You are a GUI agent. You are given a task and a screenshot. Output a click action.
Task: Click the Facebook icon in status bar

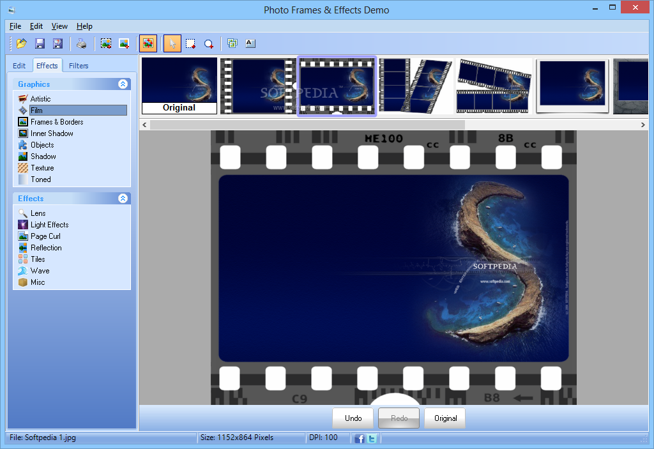[x=360, y=438]
